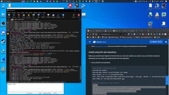
Task: Select the MultiExec icon in MobaXterm
Action: pyautogui.click(x=43, y=16)
